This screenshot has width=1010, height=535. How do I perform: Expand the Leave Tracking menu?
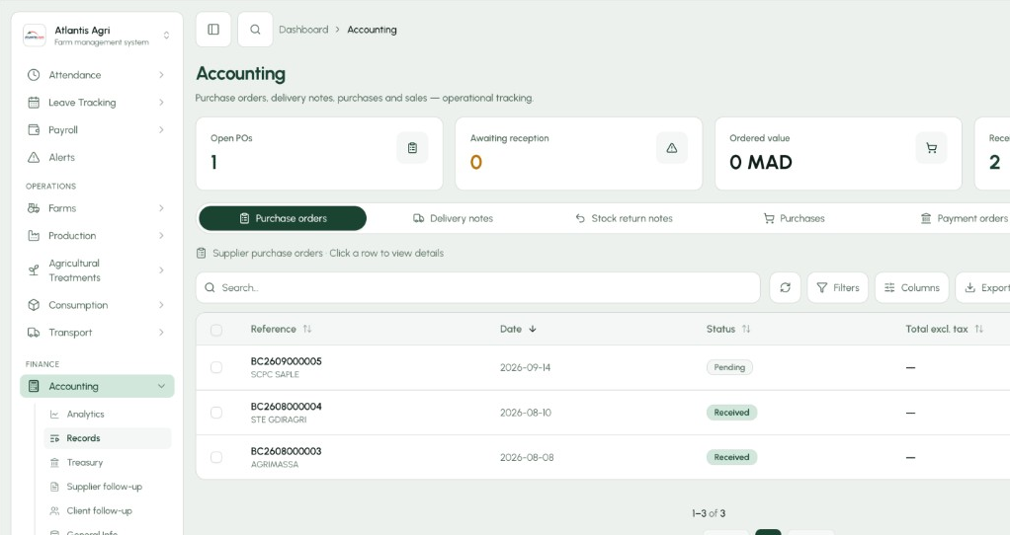click(161, 103)
